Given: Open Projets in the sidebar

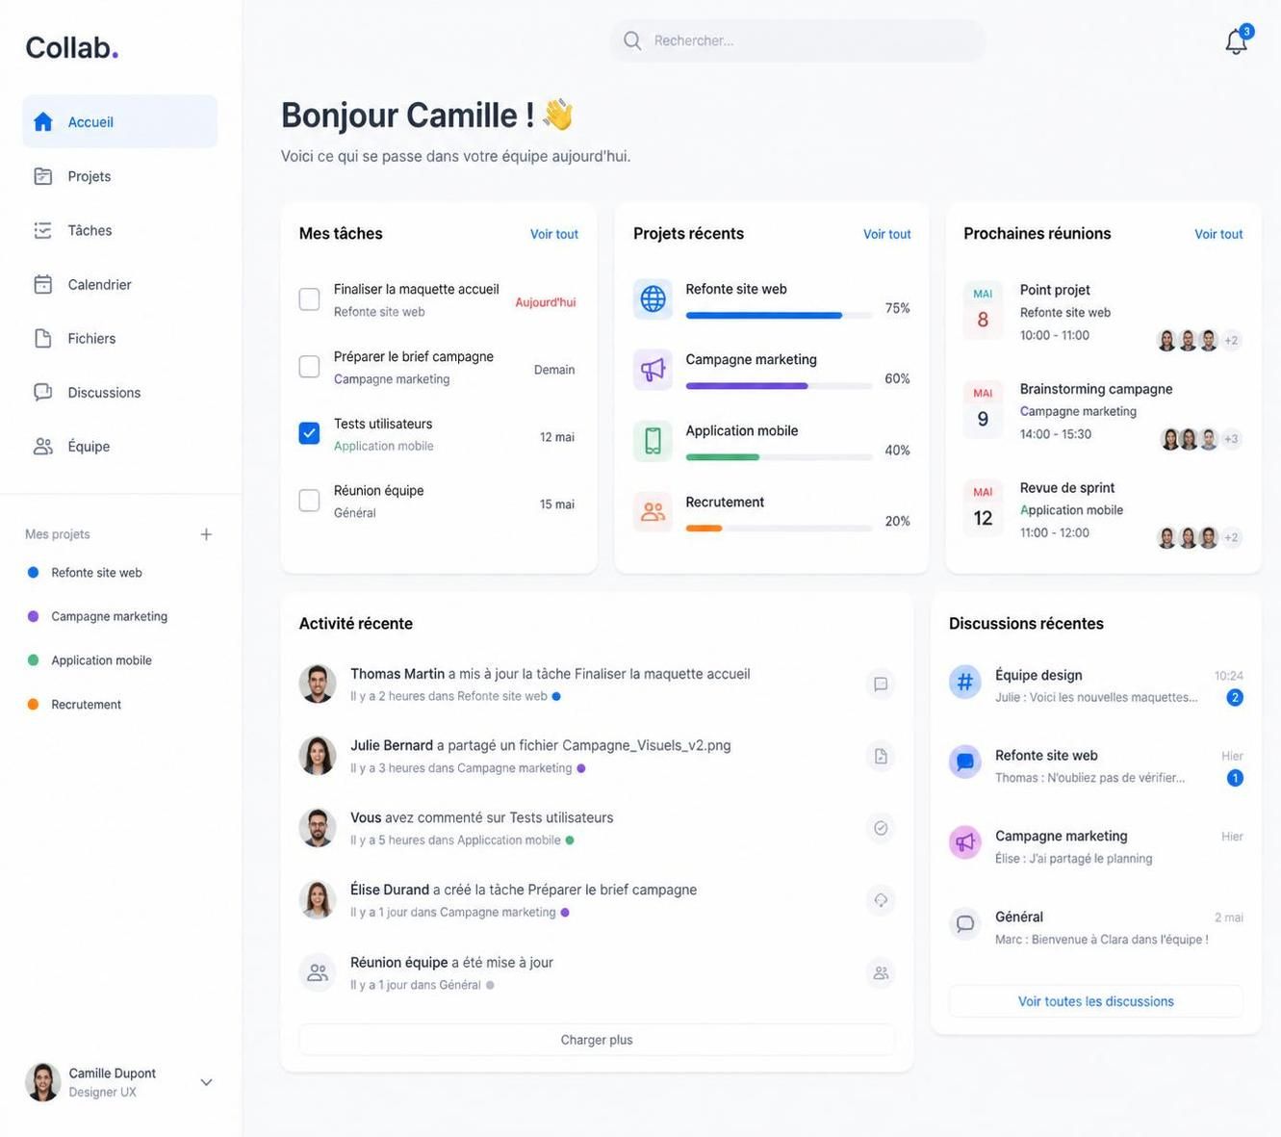Looking at the screenshot, I should coord(119,176).
